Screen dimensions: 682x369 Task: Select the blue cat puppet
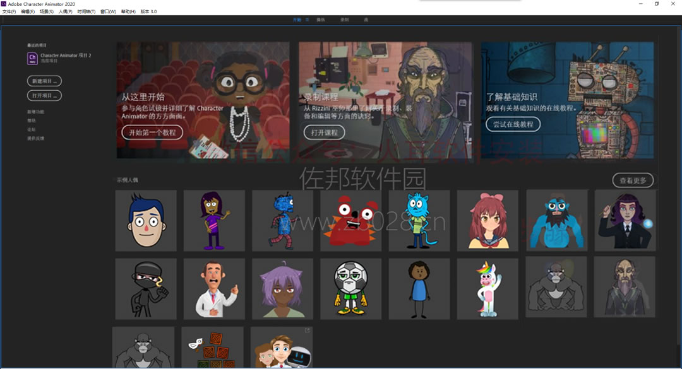point(419,220)
